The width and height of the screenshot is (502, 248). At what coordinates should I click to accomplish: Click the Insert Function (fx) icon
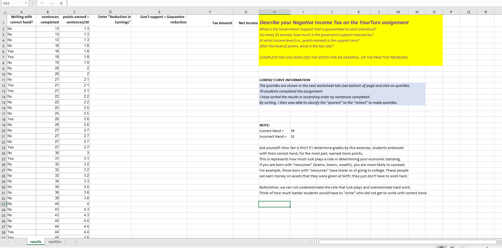point(61,3)
